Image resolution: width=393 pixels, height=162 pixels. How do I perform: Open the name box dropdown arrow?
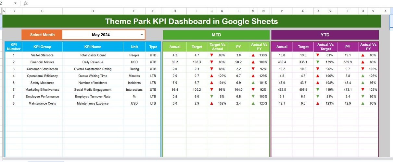tap(15, 3)
